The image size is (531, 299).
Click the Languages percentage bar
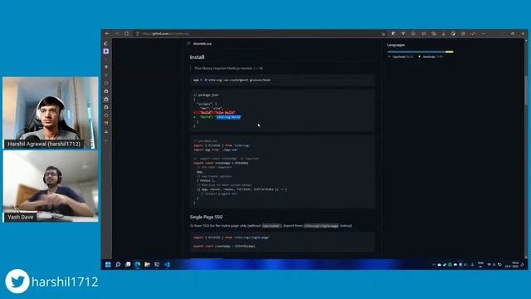421,51
